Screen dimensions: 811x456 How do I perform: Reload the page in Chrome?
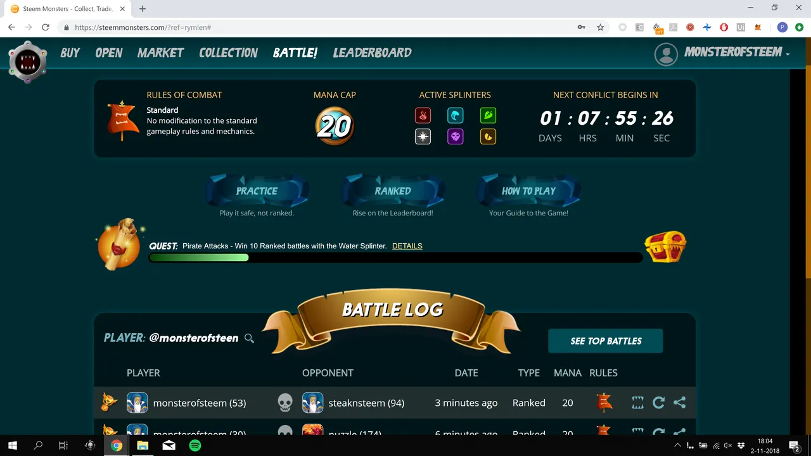[46, 27]
